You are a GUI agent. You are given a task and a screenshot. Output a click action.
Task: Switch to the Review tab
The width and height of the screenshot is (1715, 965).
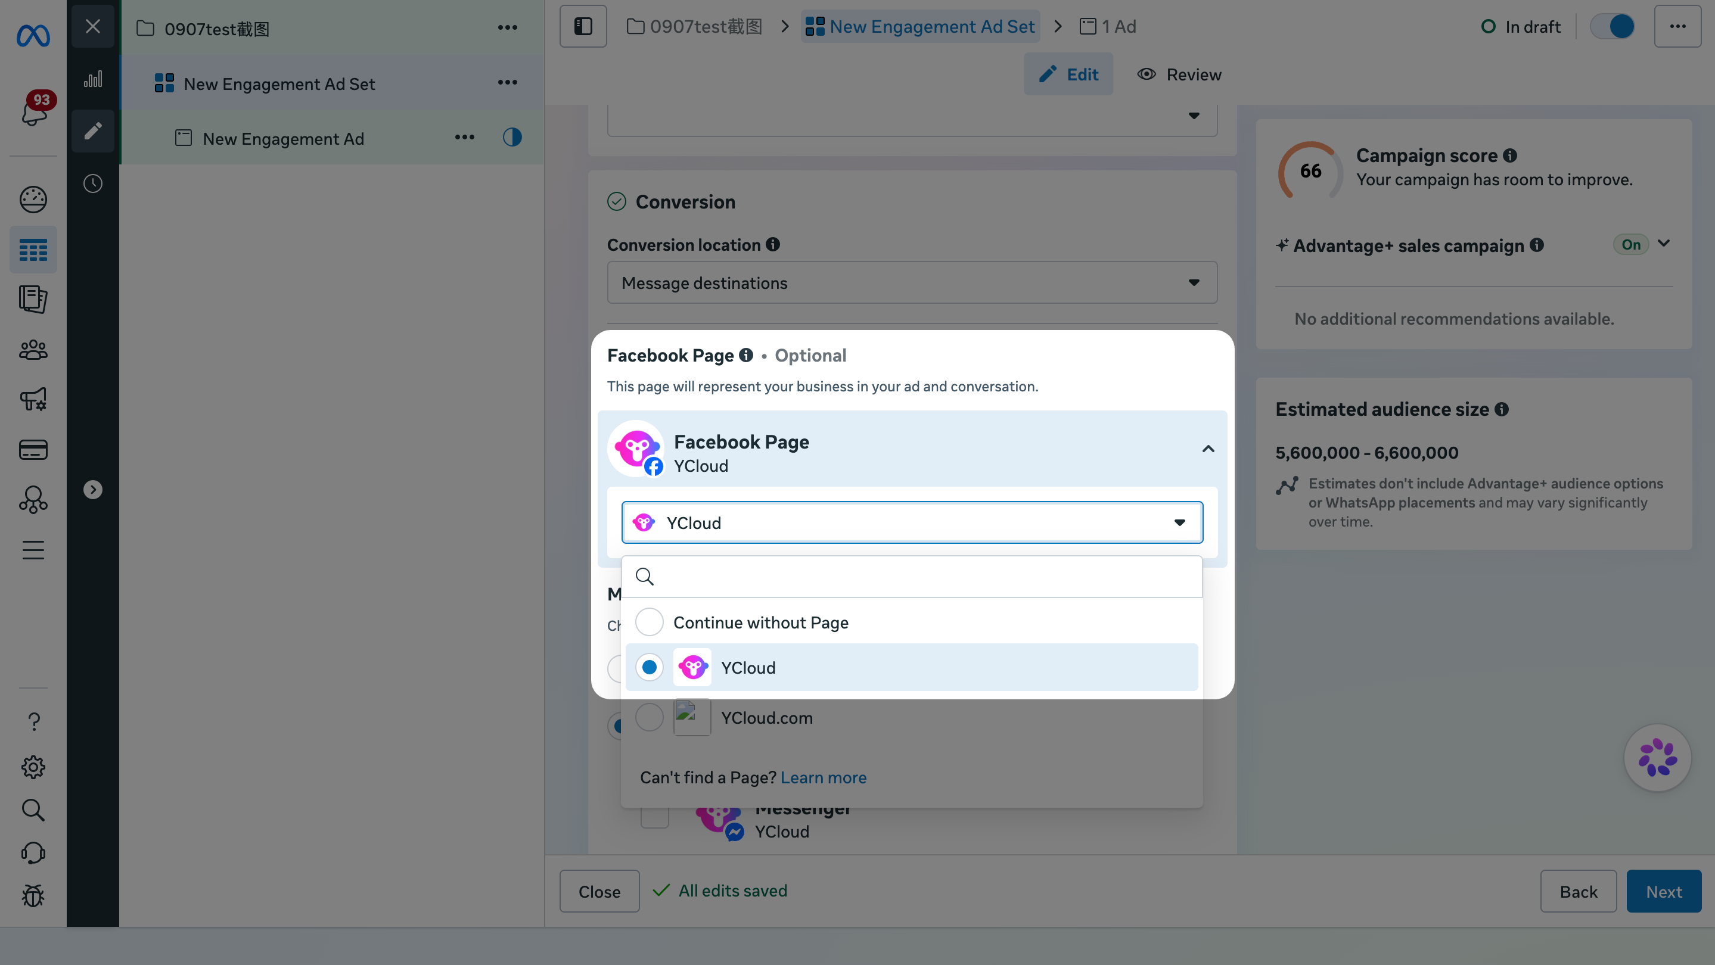[1179, 74]
